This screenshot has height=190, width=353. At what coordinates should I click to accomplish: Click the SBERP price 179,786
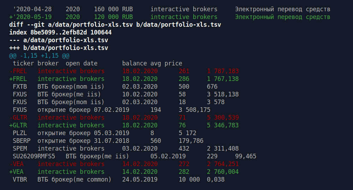point(191,141)
